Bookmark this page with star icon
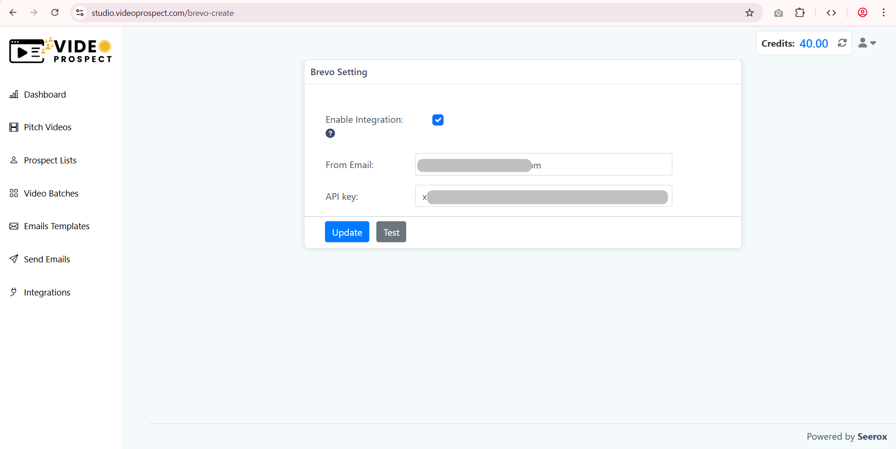The height and width of the screenshot is (449, 896). [749, 13]
